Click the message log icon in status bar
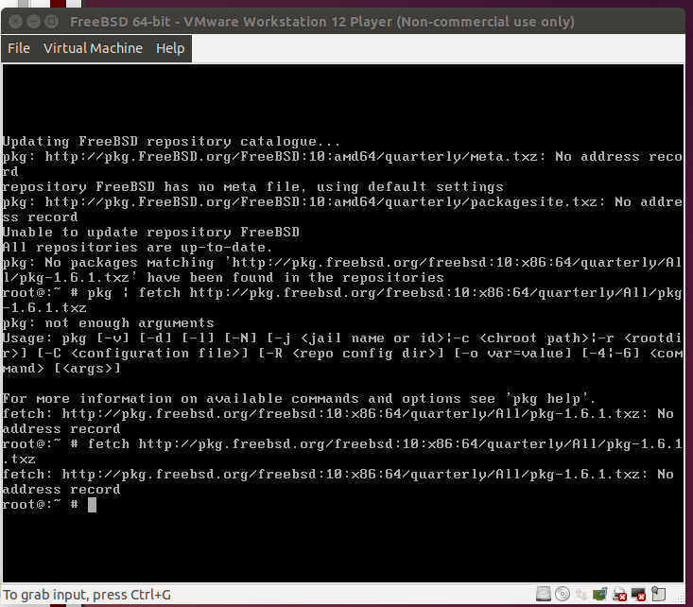 point(658,594)
